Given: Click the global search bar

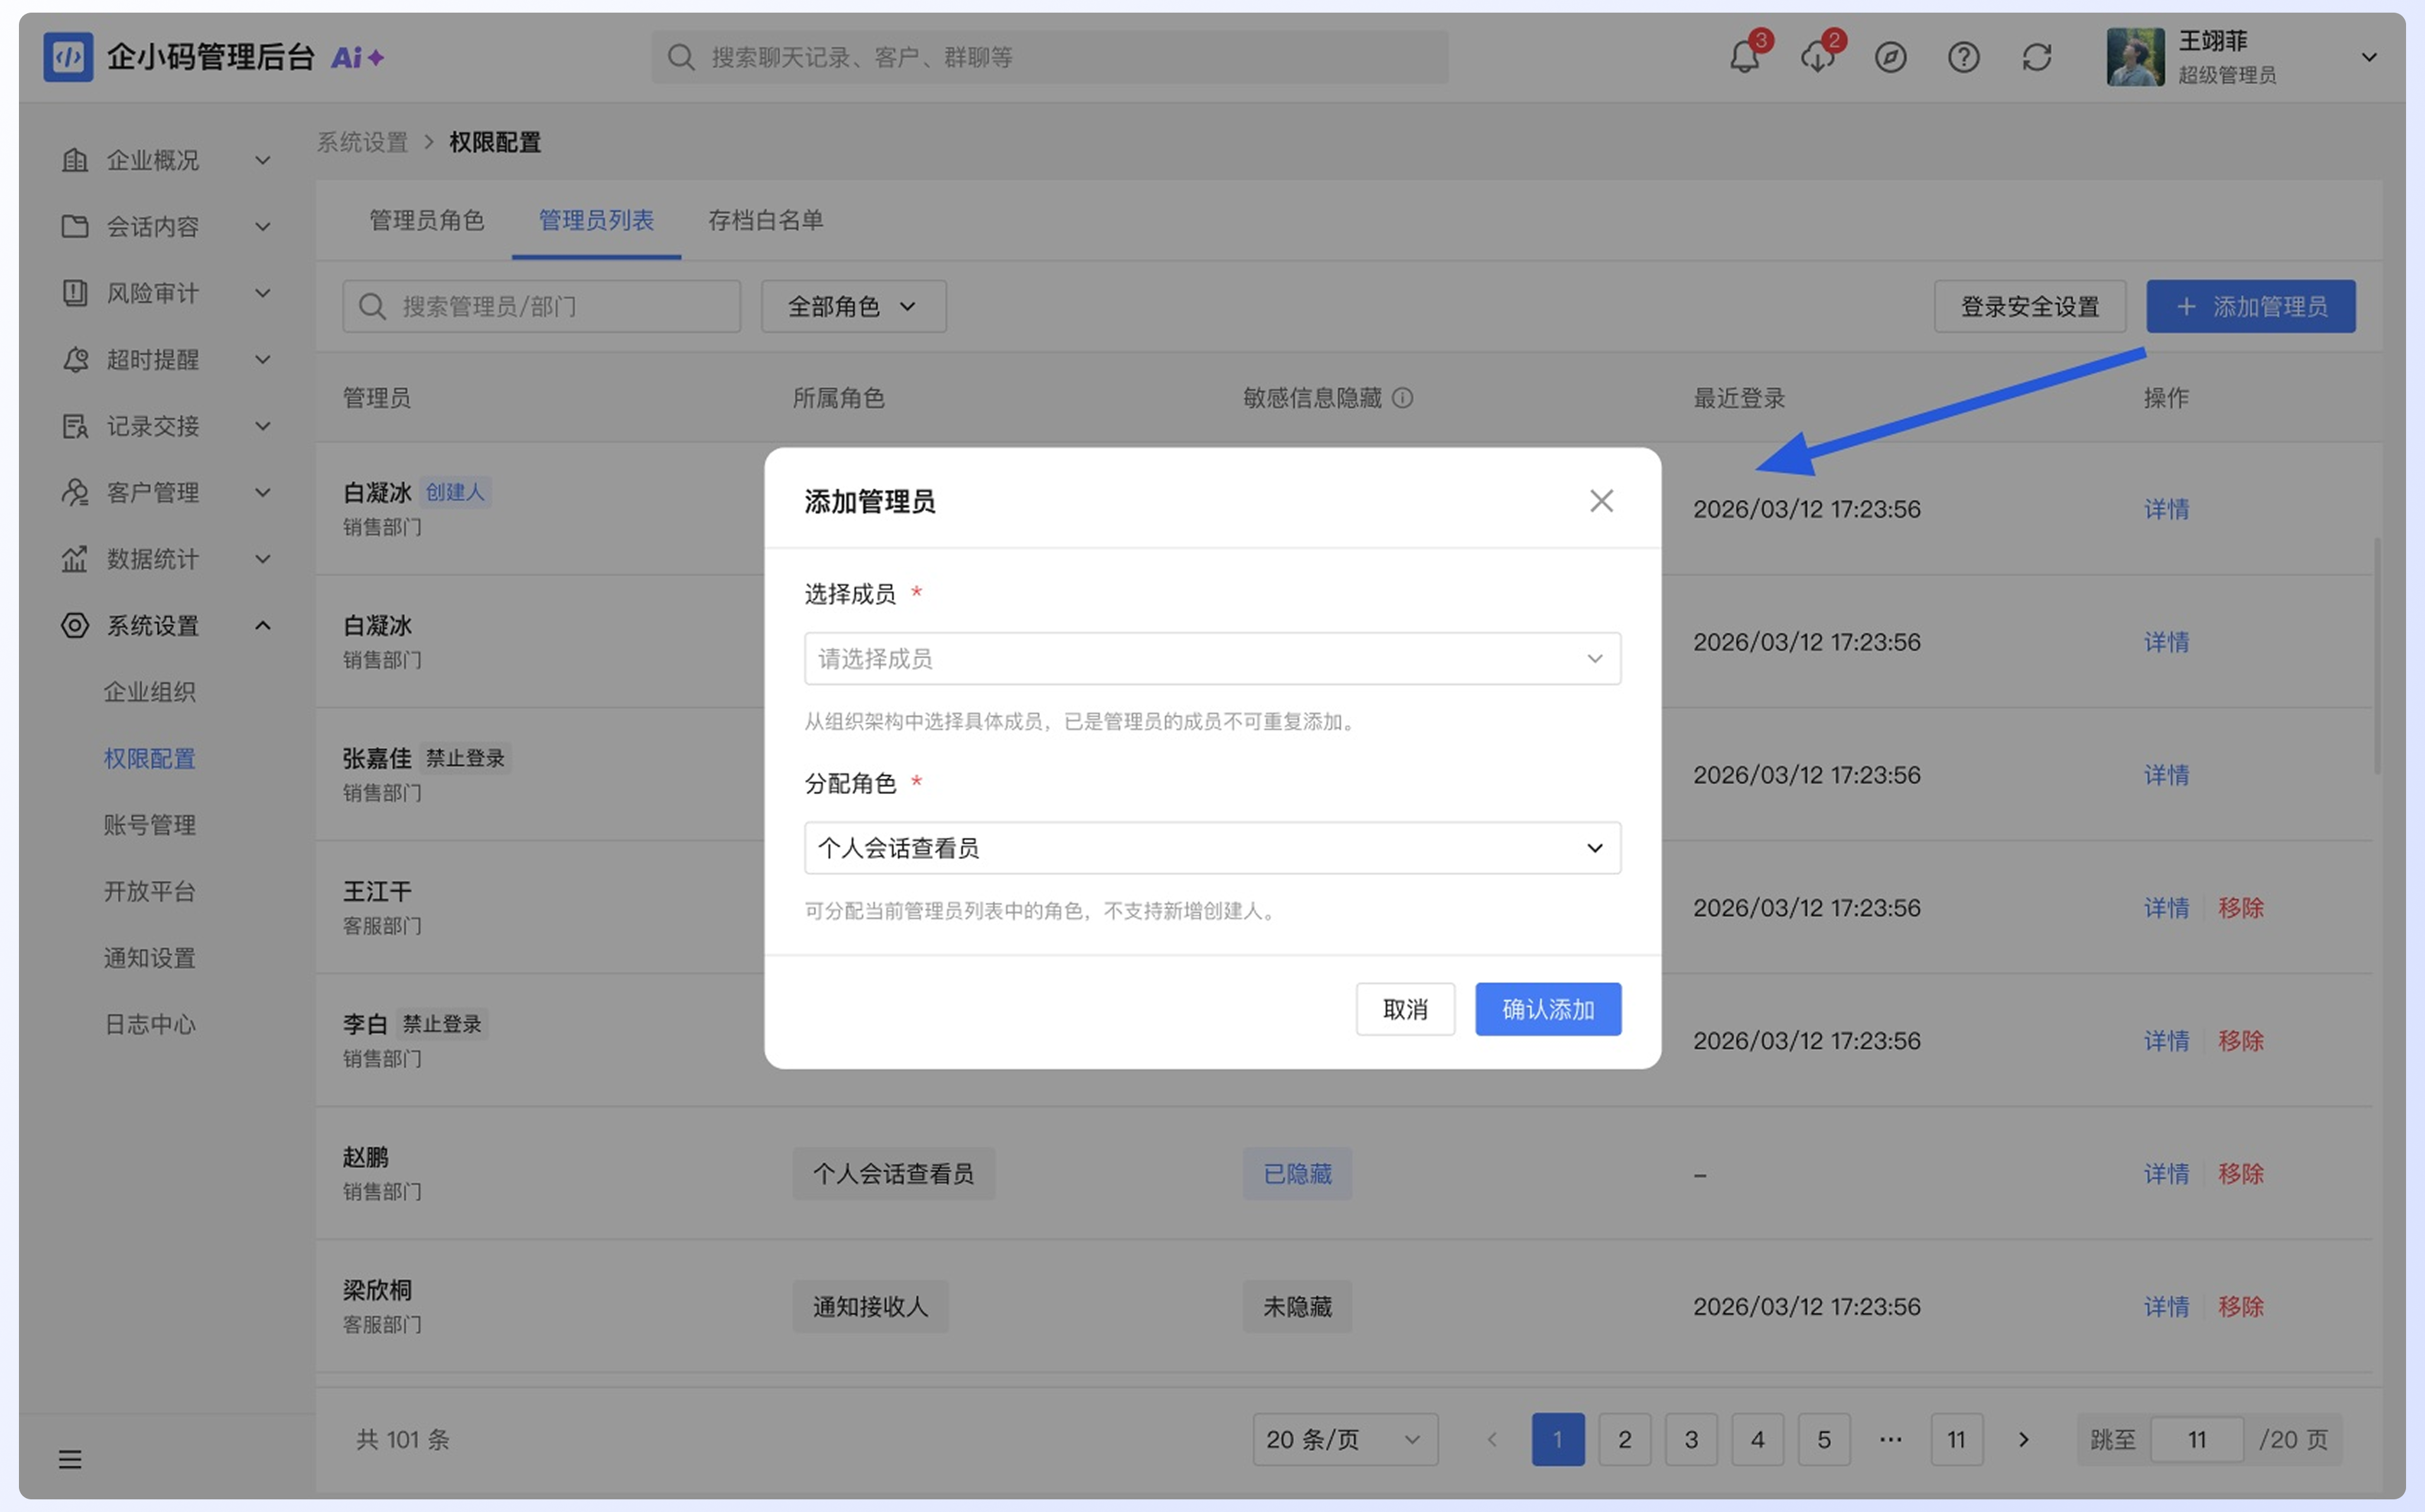Looking at the screenshot, I should click(1050, 57).
